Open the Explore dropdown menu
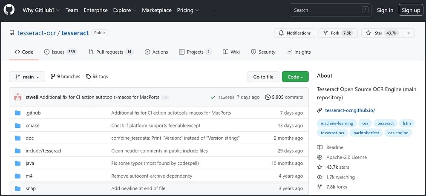426x196 pixels. click(125, 10)
